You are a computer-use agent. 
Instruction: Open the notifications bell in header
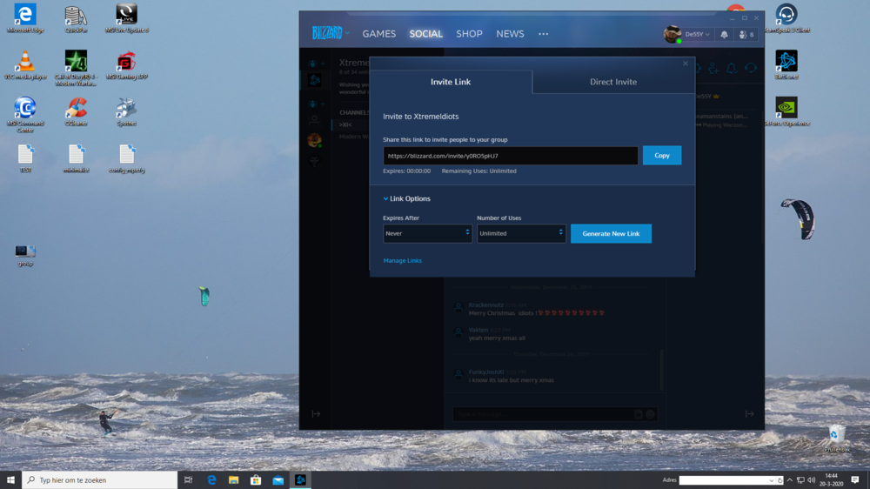coord(724,35)
